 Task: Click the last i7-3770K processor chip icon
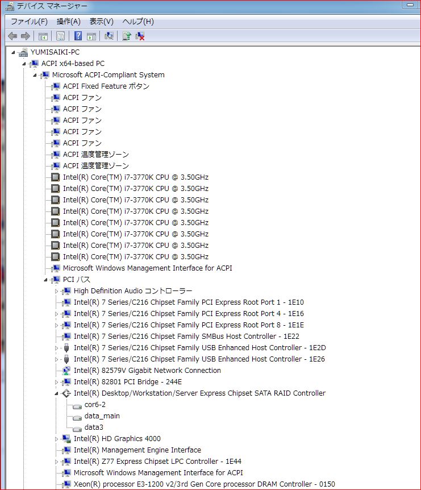tap(55, 257)
